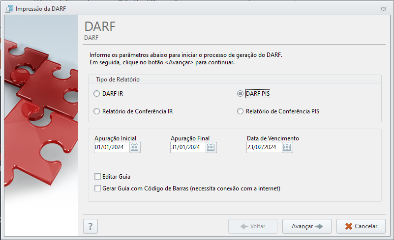Click the Avançar button to continue
Image resolution: width=394 pixels, height=240 pixels.
307,226
